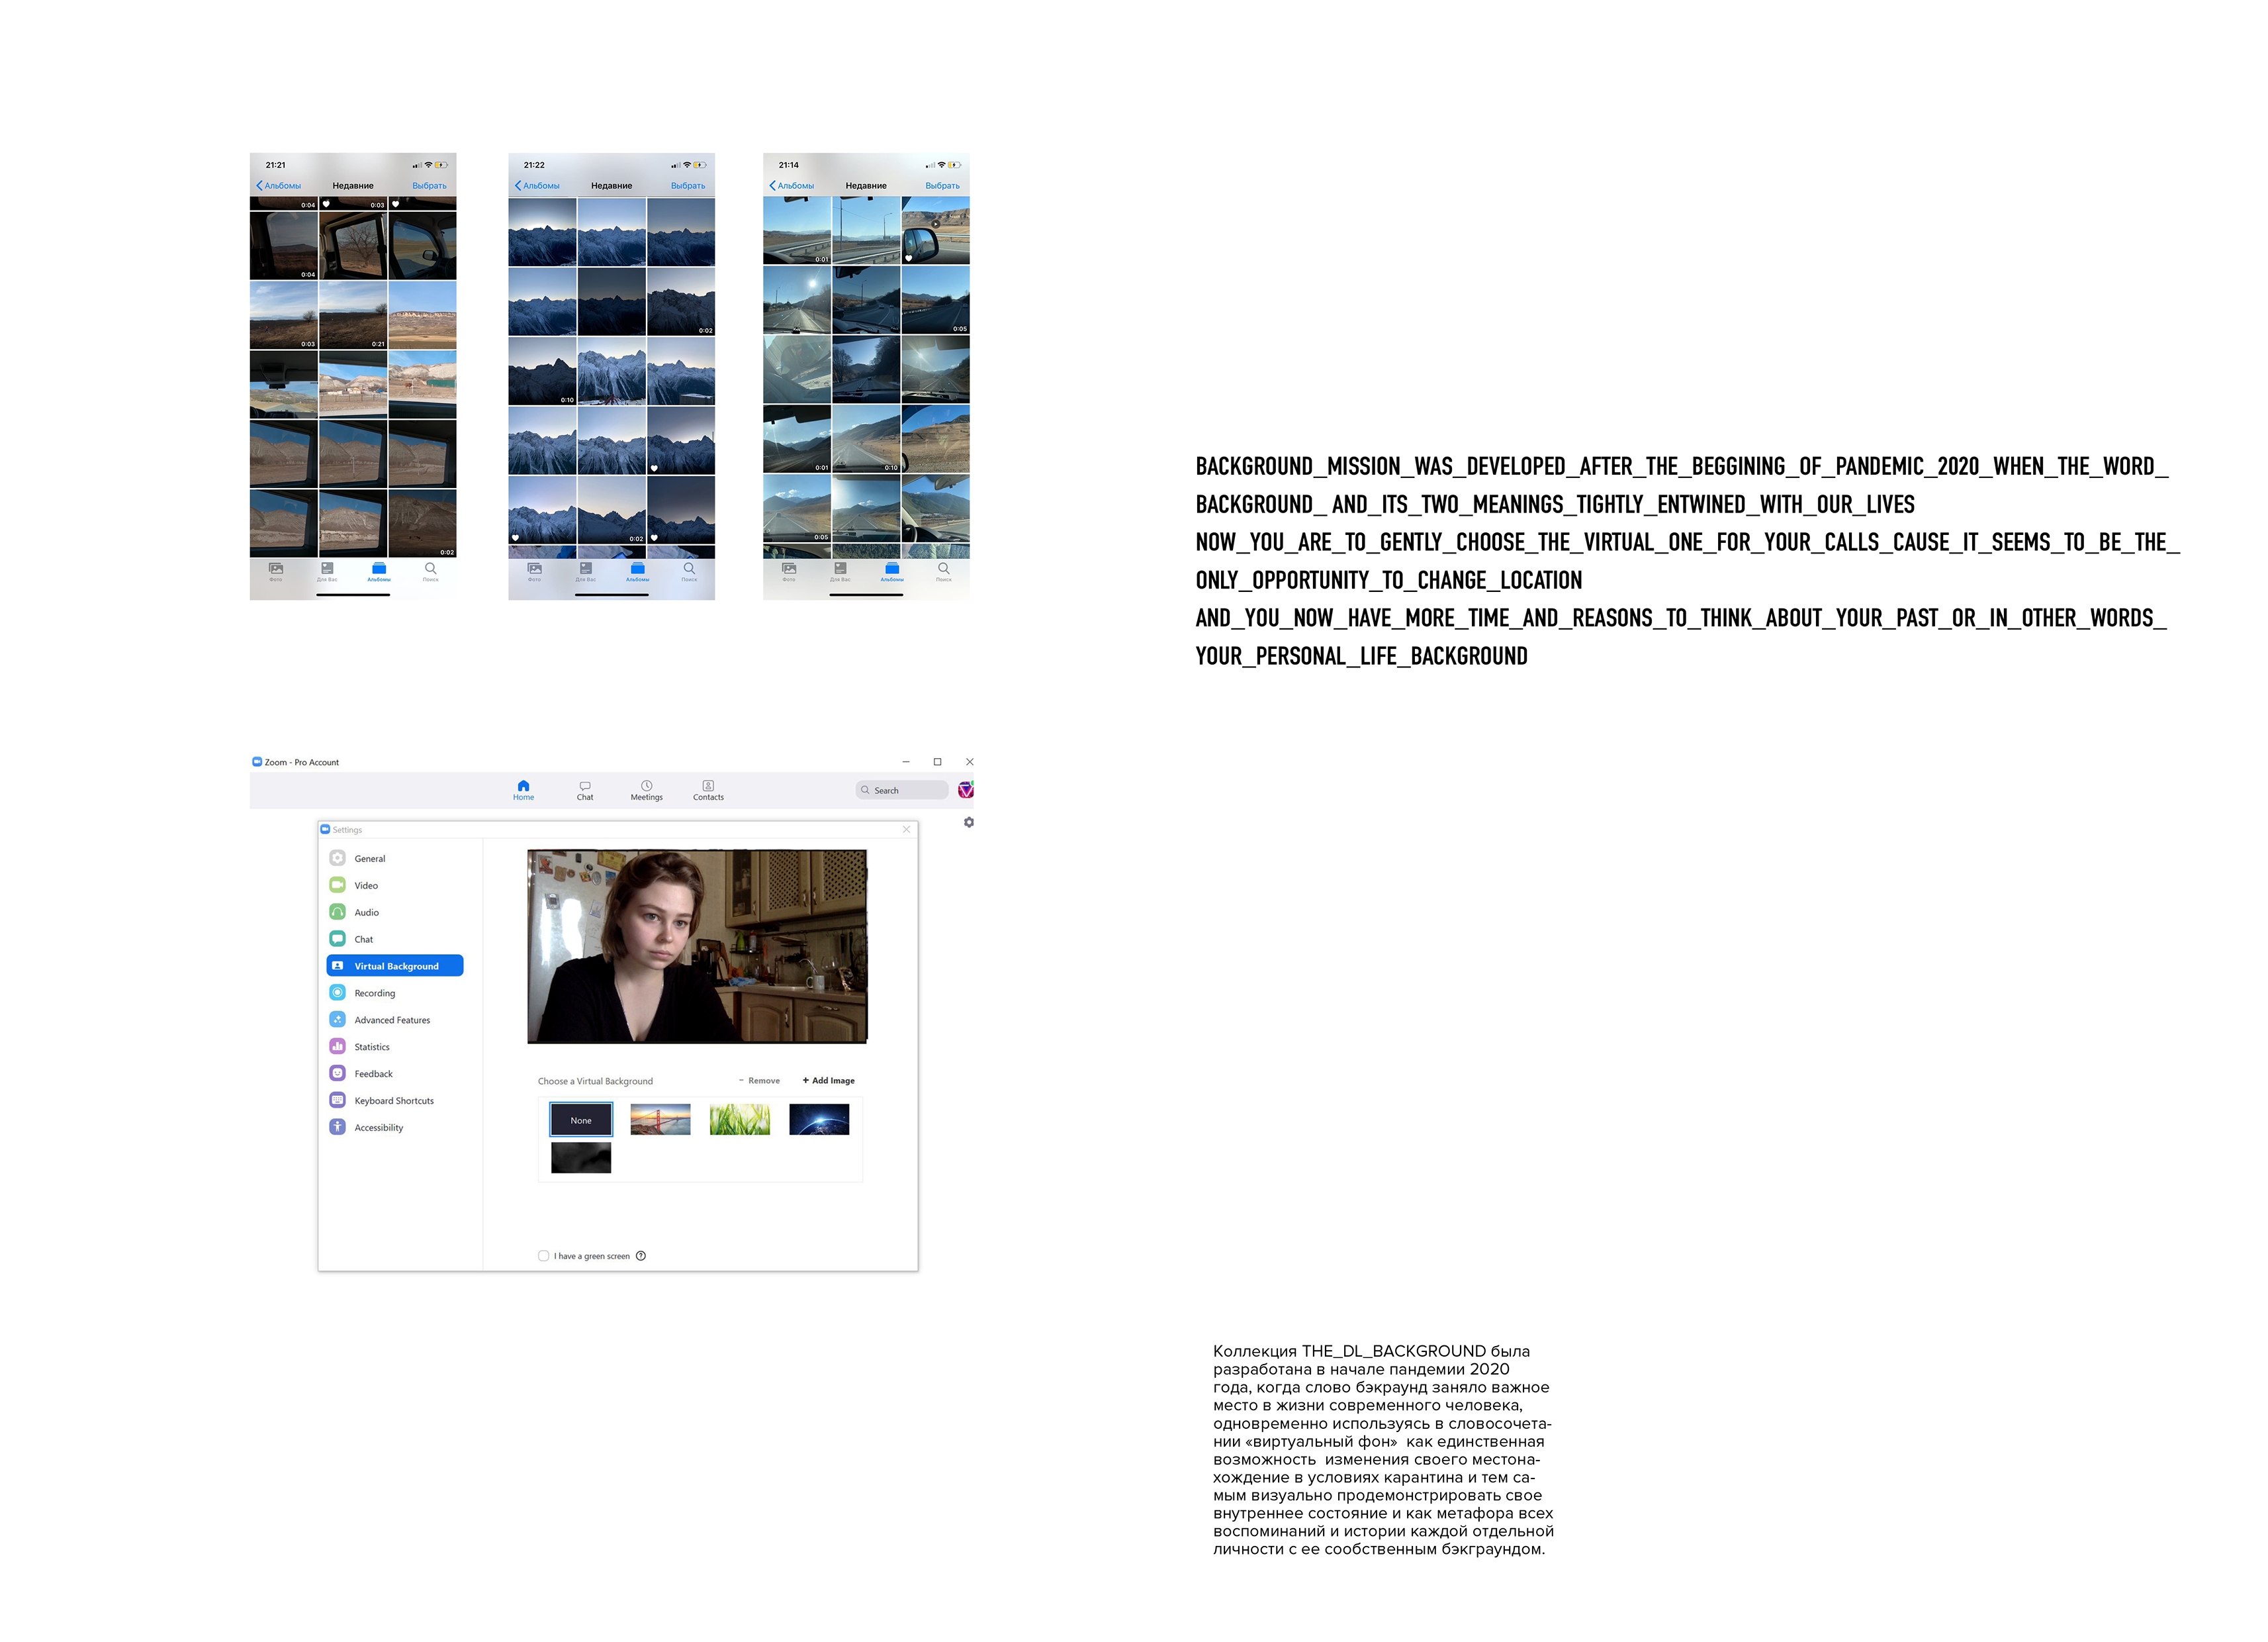
Task: Click Add Image button
Action: point(828,1081)
